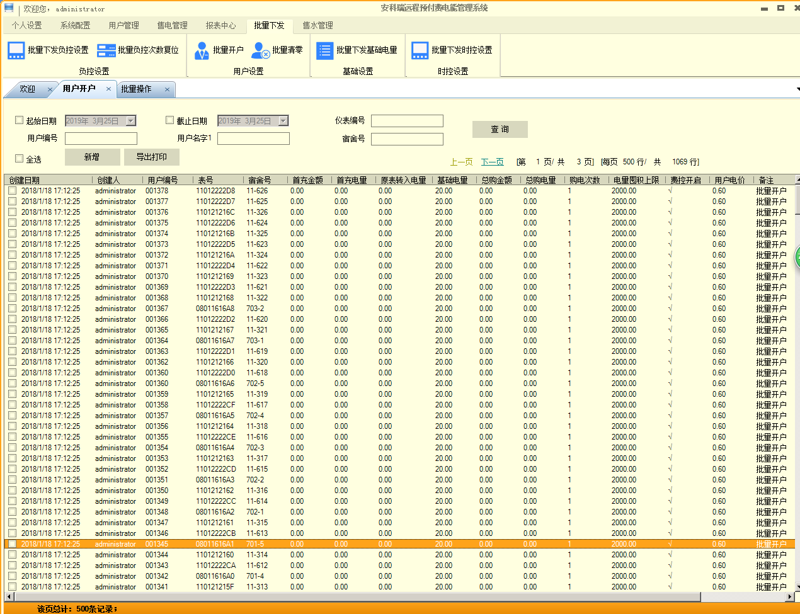This screenshot has width=800, height=614.
Task: Close the 用户开户 tab with its X
Action: (x=108, y=89)
